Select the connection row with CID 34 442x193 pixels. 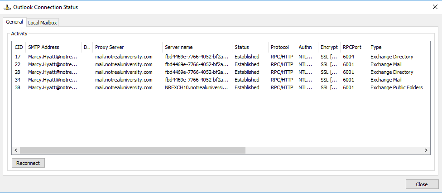click(221, 80)
